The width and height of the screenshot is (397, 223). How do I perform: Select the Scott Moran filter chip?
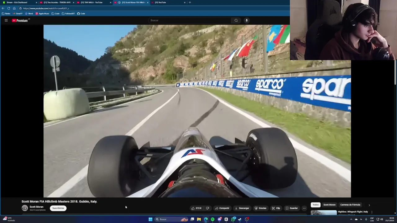[x=329, y=205]
